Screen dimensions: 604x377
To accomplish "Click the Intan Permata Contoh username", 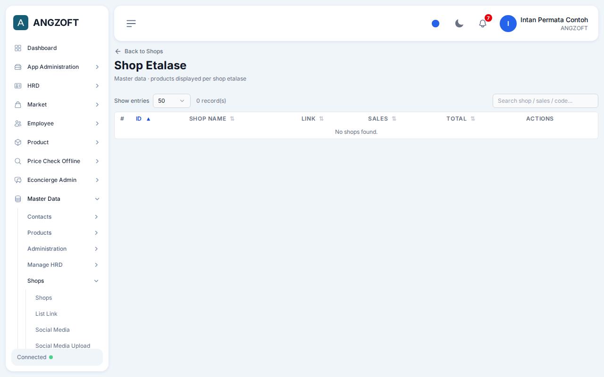I will [x=554, y=20].
